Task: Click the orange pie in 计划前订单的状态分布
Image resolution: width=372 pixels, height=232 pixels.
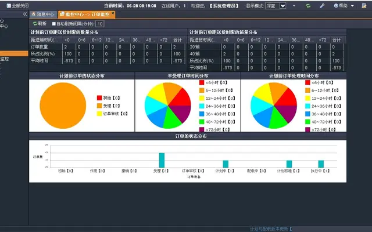Action: tap(63, 106)
